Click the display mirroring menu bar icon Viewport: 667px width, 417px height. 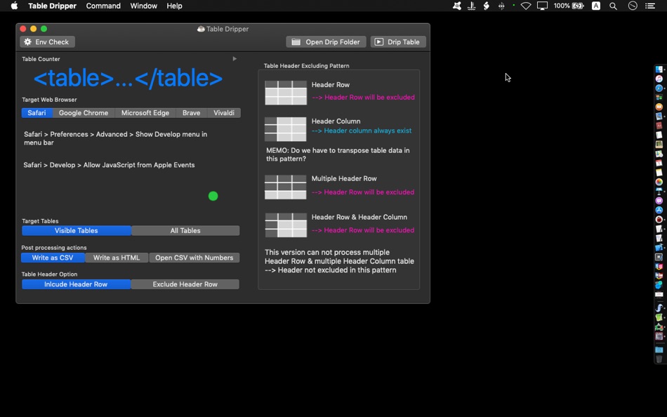[542, 6]
